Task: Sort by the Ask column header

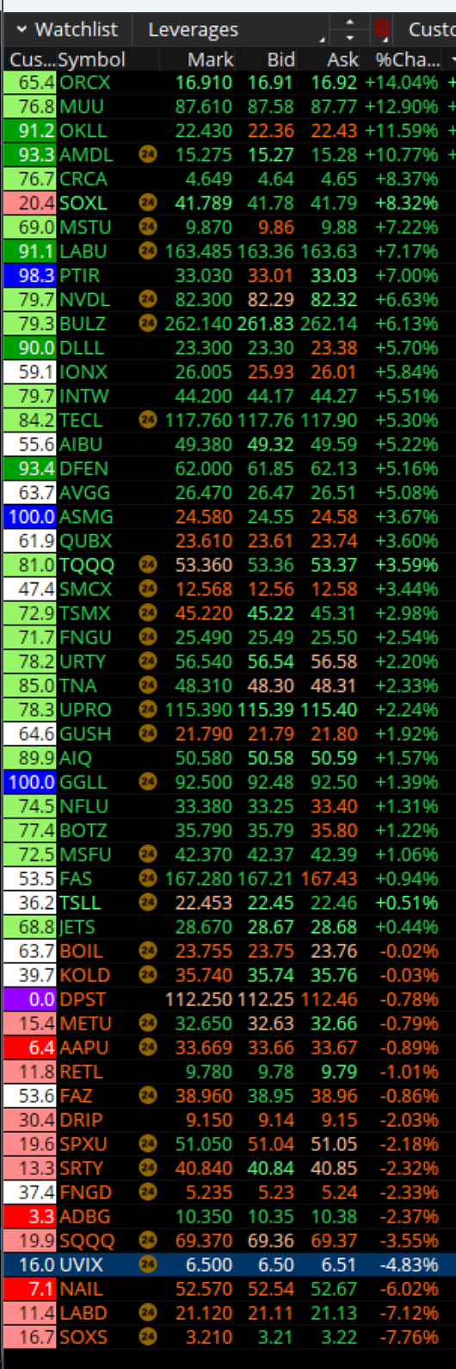Action: click(x=342, y=59)
